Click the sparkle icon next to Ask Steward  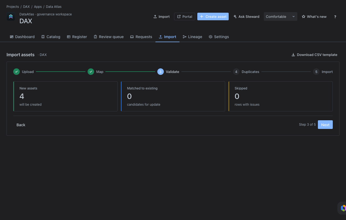(x=235, y=16)
